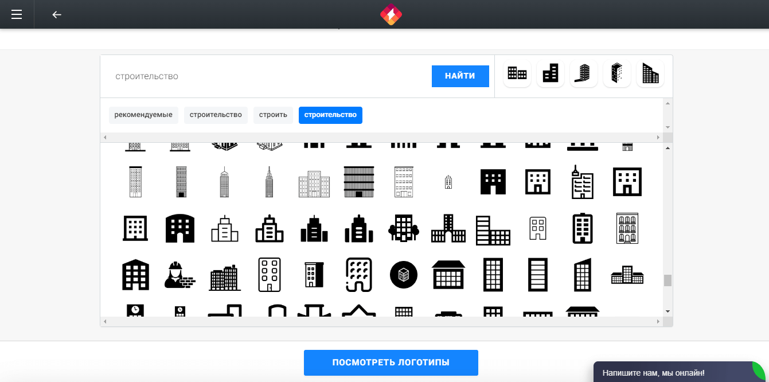
Task: Click last selected building thumbnail at top right
Action: [x=650, y=74]
